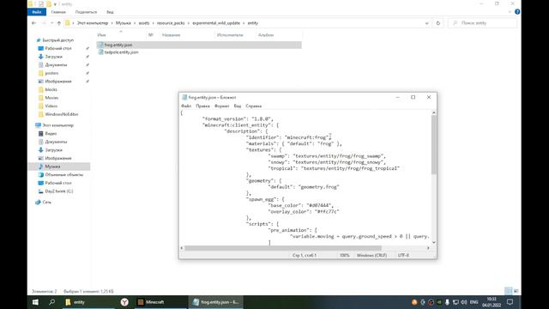
Task: Switch Explorer to large icons view
Action: pos(516,291)
